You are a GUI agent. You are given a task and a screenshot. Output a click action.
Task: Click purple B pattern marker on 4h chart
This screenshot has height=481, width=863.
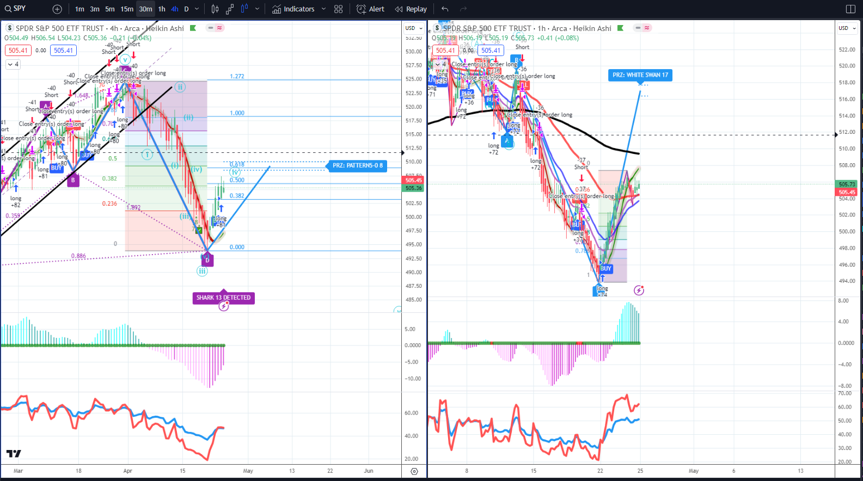point(73,180)
